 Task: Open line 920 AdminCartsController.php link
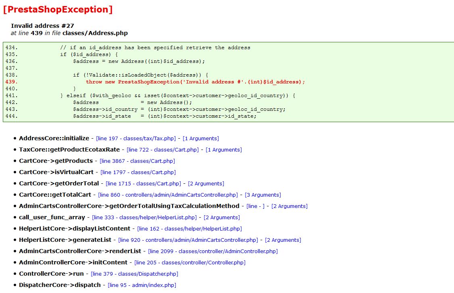pyautogui.click(x=188, y=240)
